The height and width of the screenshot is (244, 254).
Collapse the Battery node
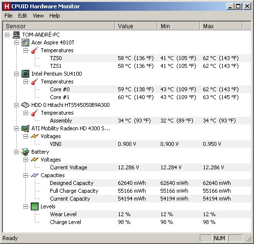16,152
